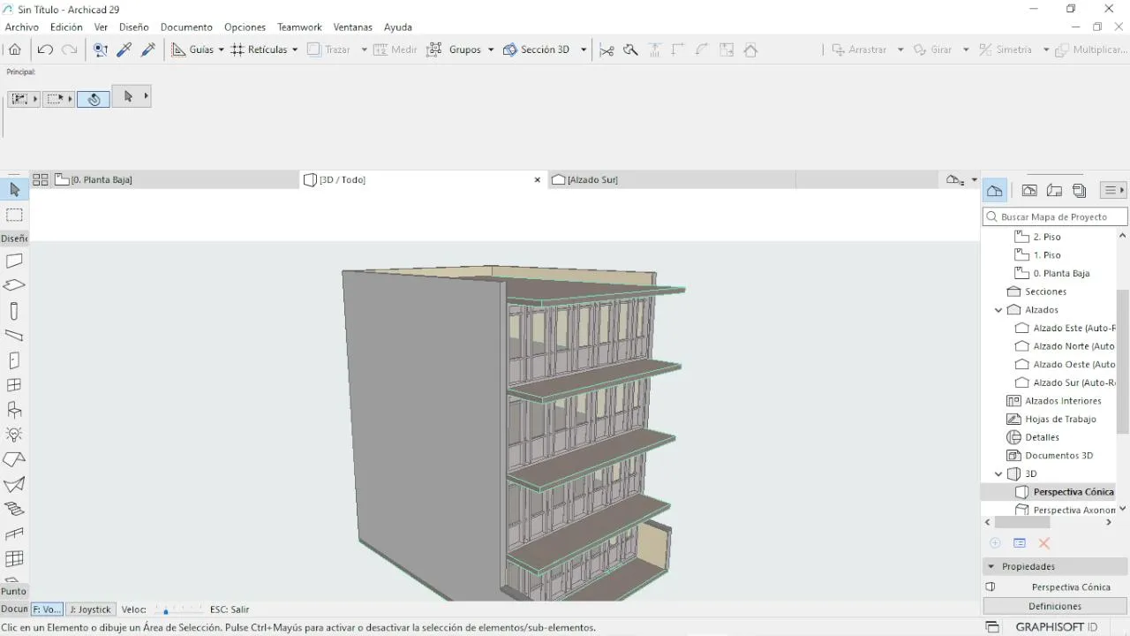Click the Home icon in the toolbar
The image size is (1130, 636).
click(15, 49)
